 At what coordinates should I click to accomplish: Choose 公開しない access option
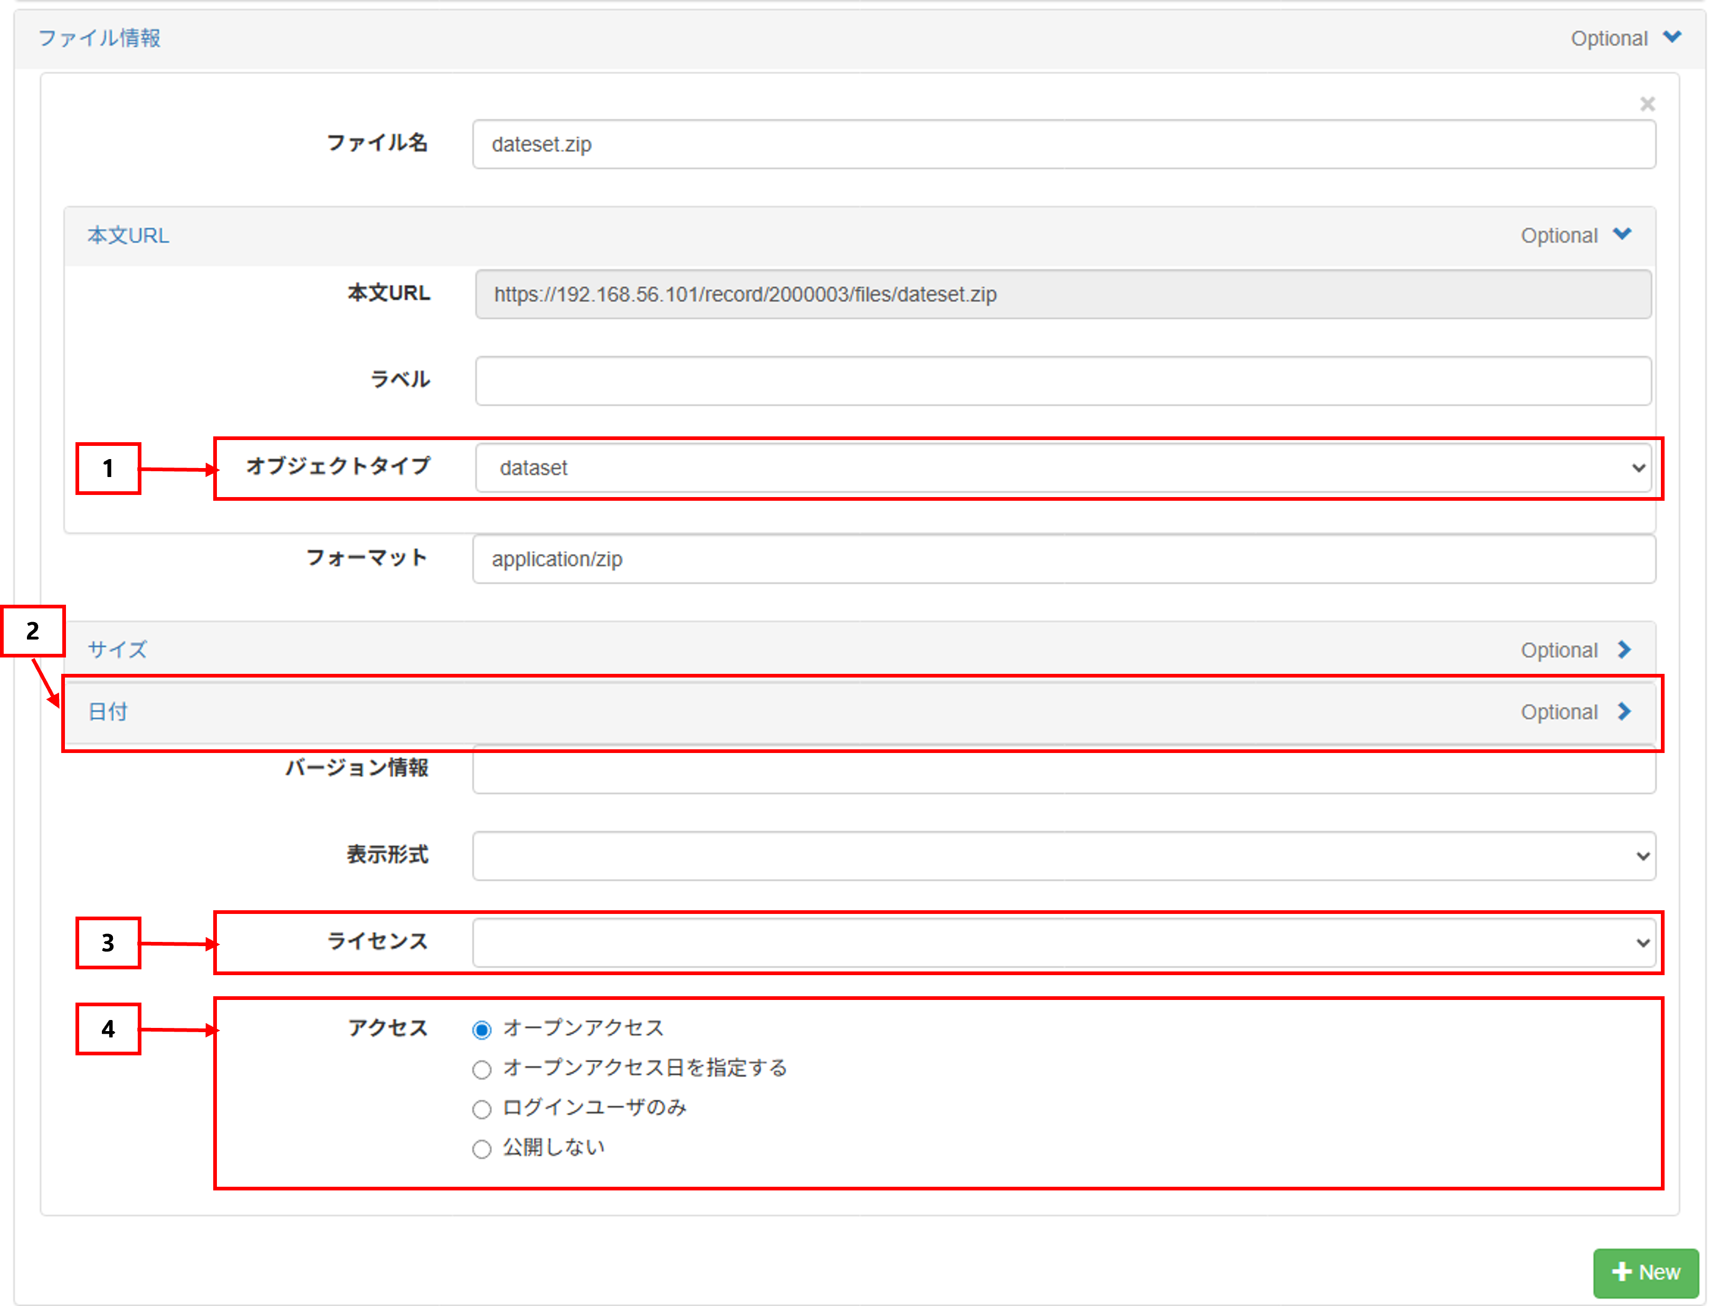[482, 1149]
